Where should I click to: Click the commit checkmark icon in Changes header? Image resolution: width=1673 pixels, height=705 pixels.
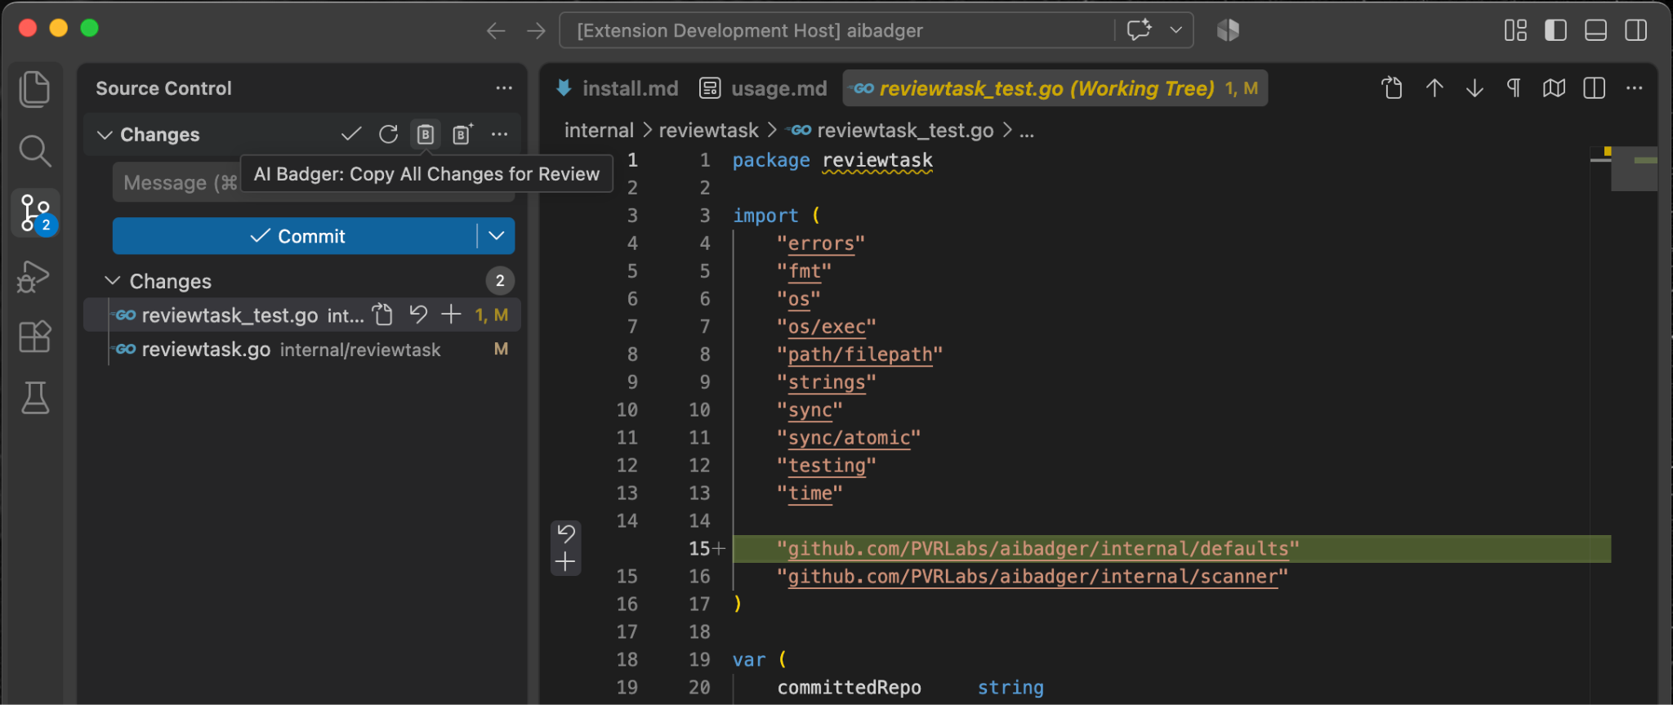351,134
